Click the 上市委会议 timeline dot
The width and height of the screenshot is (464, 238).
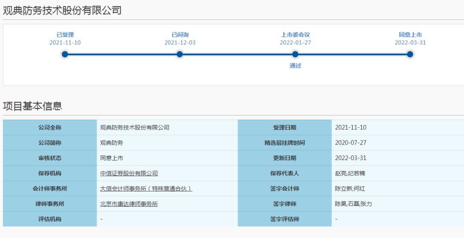click(x=295, y=54)
